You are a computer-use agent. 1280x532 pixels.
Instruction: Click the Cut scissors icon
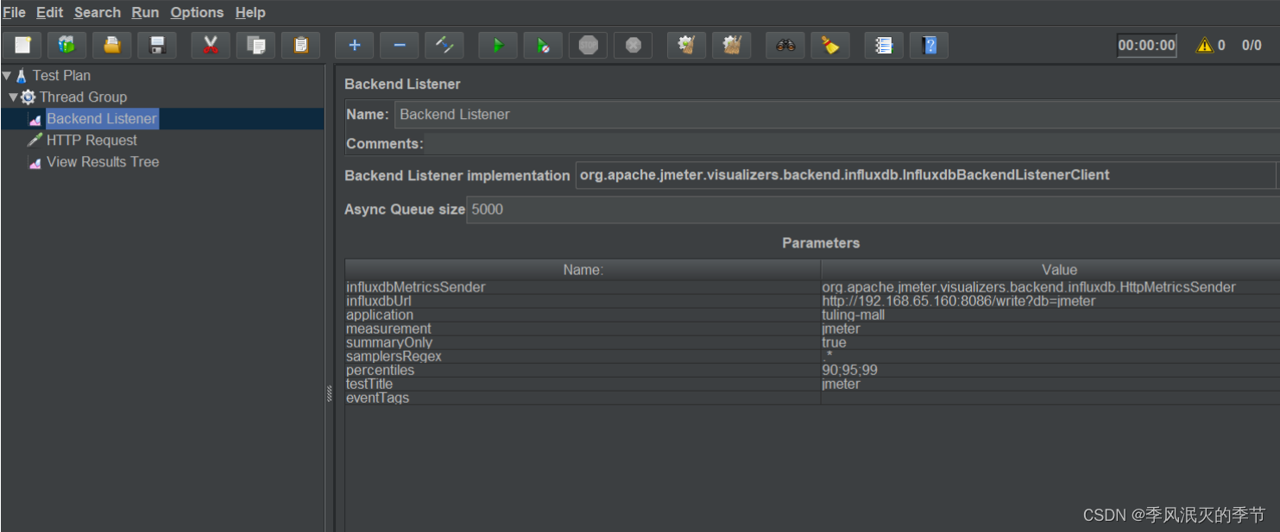[x=210, y=45]
